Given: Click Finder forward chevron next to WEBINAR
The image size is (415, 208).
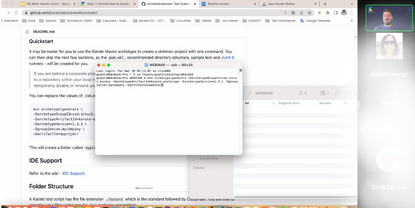Looking at the screenshot, I should pos(249,93).
